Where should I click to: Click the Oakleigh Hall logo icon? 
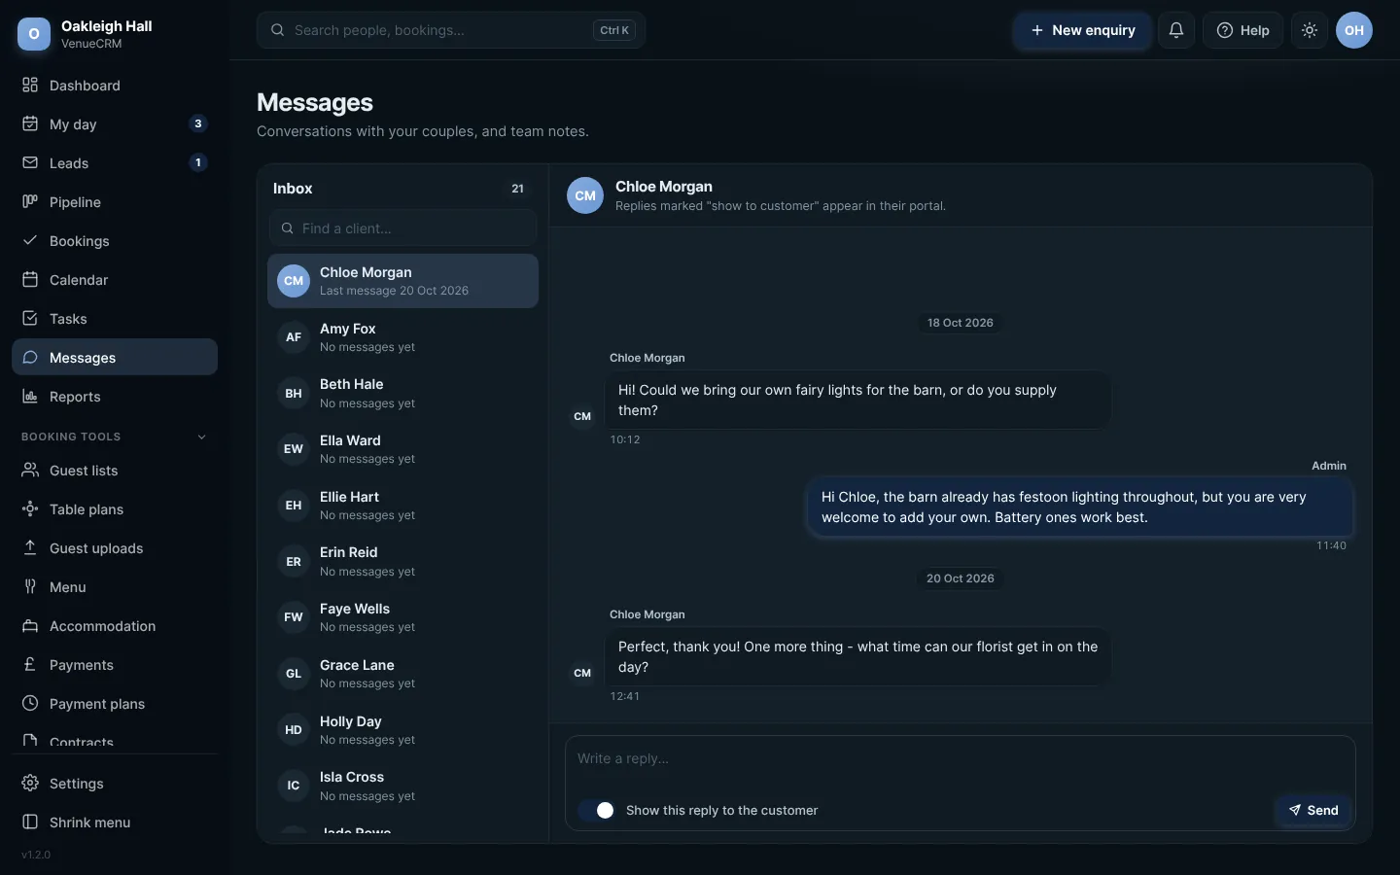tap(34, 34)
